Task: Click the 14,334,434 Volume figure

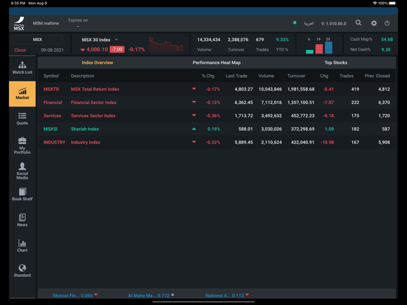Action: pos(208,40)
